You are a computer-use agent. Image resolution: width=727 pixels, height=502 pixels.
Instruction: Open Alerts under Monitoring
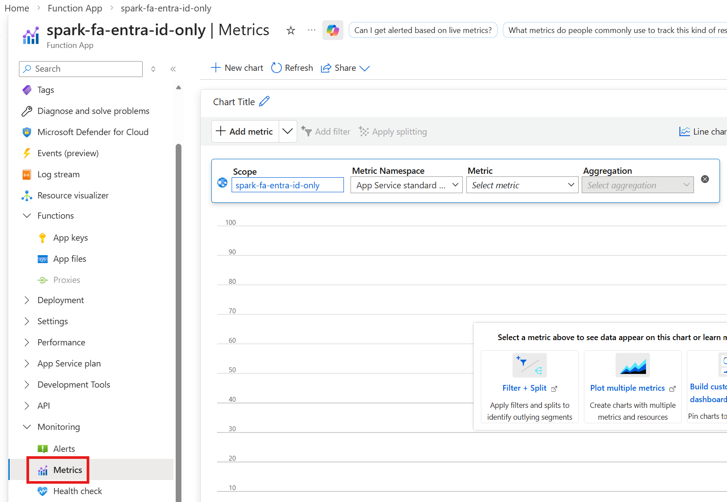(x=64, y=448)
